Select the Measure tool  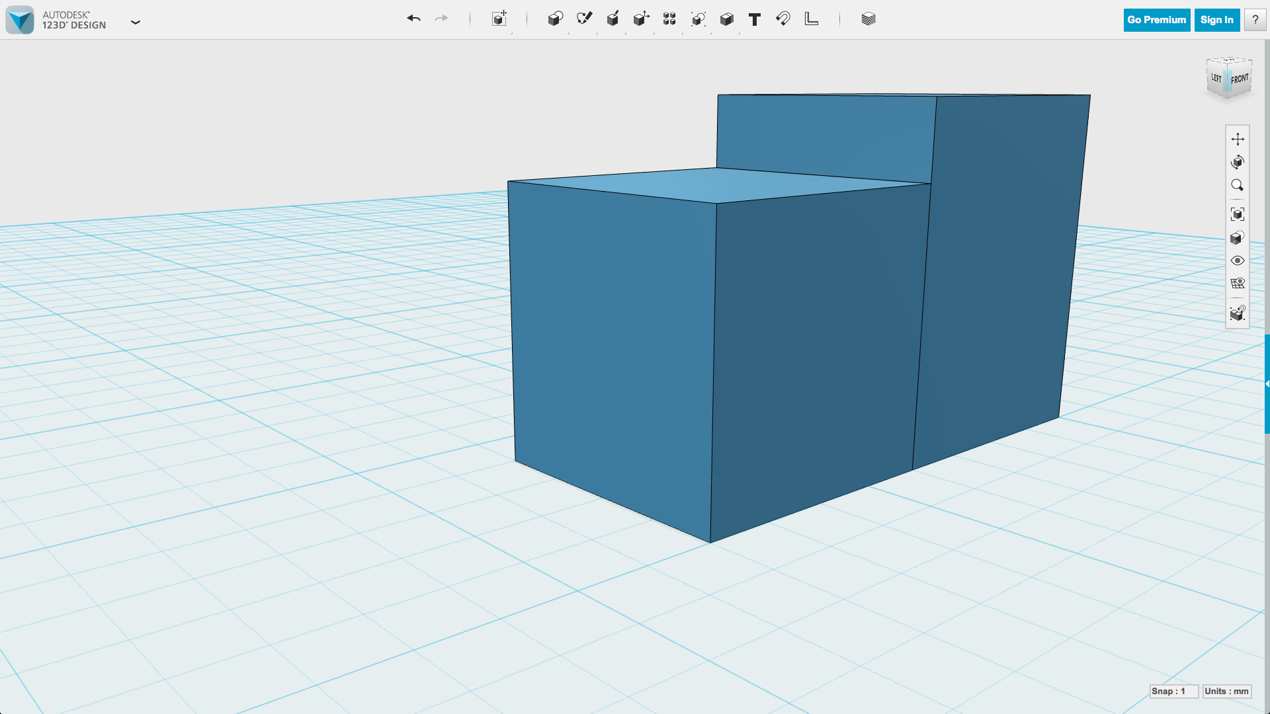point(812,19)
